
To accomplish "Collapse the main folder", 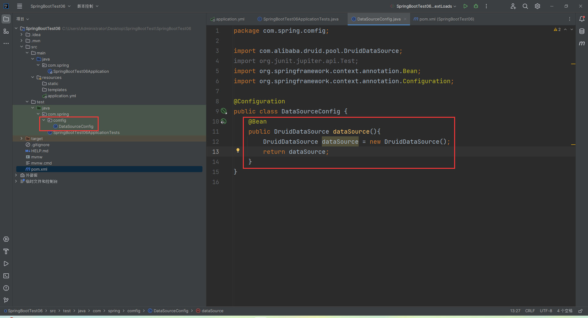I will point(27,53).
